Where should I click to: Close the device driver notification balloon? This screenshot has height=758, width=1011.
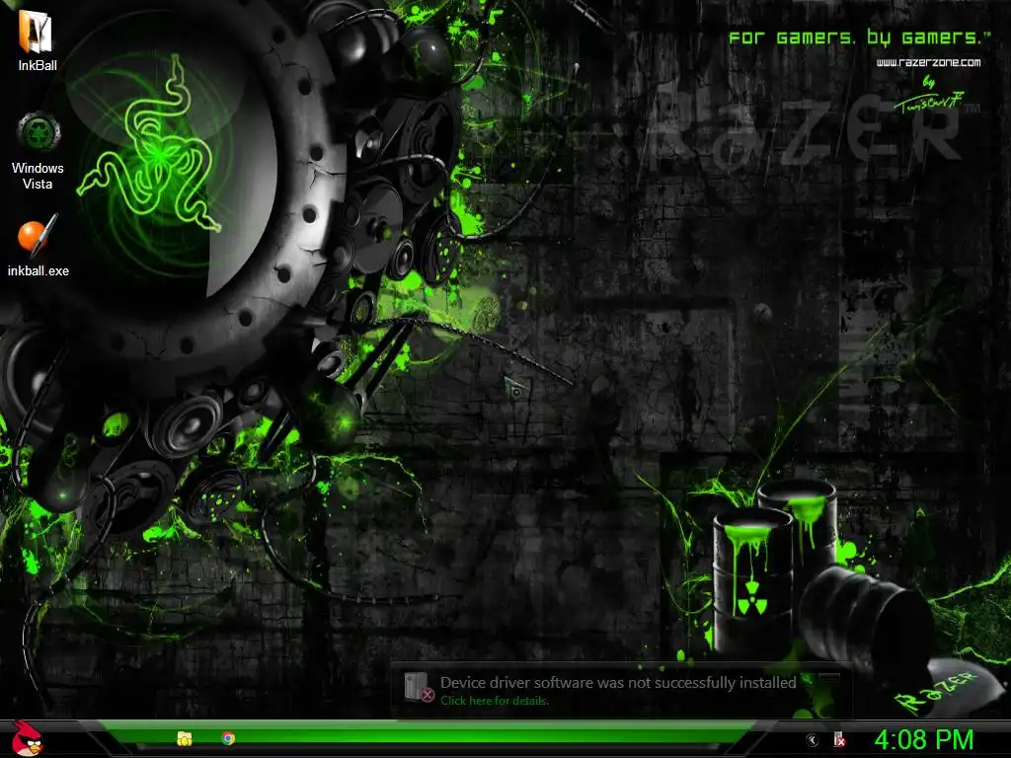pyautogui.click(x=828, y=677)
